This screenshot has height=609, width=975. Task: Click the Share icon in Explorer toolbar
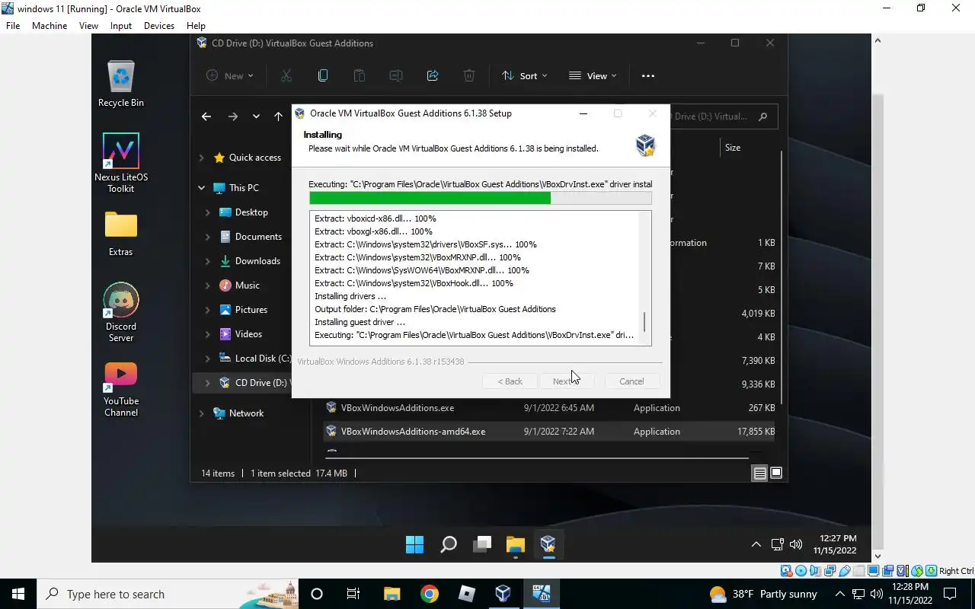(x=433, y=75)
